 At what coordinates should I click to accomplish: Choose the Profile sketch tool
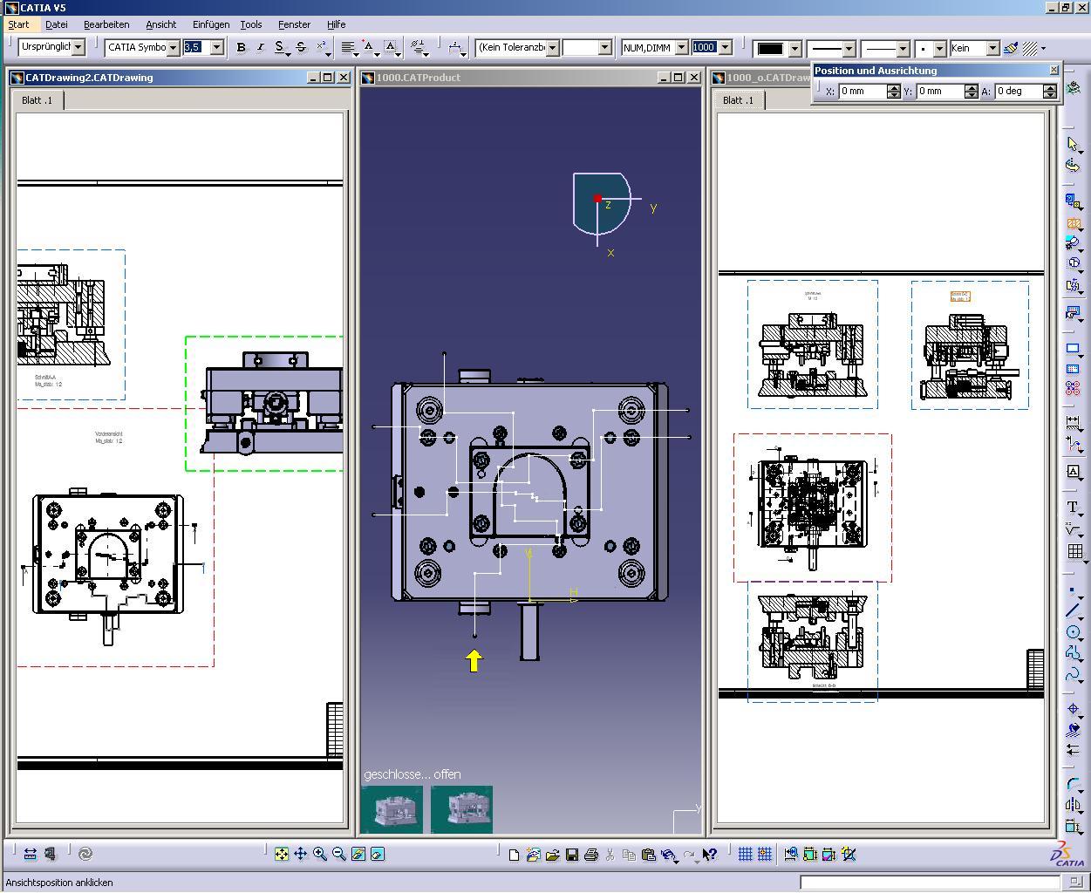(x=1074, y=652)
